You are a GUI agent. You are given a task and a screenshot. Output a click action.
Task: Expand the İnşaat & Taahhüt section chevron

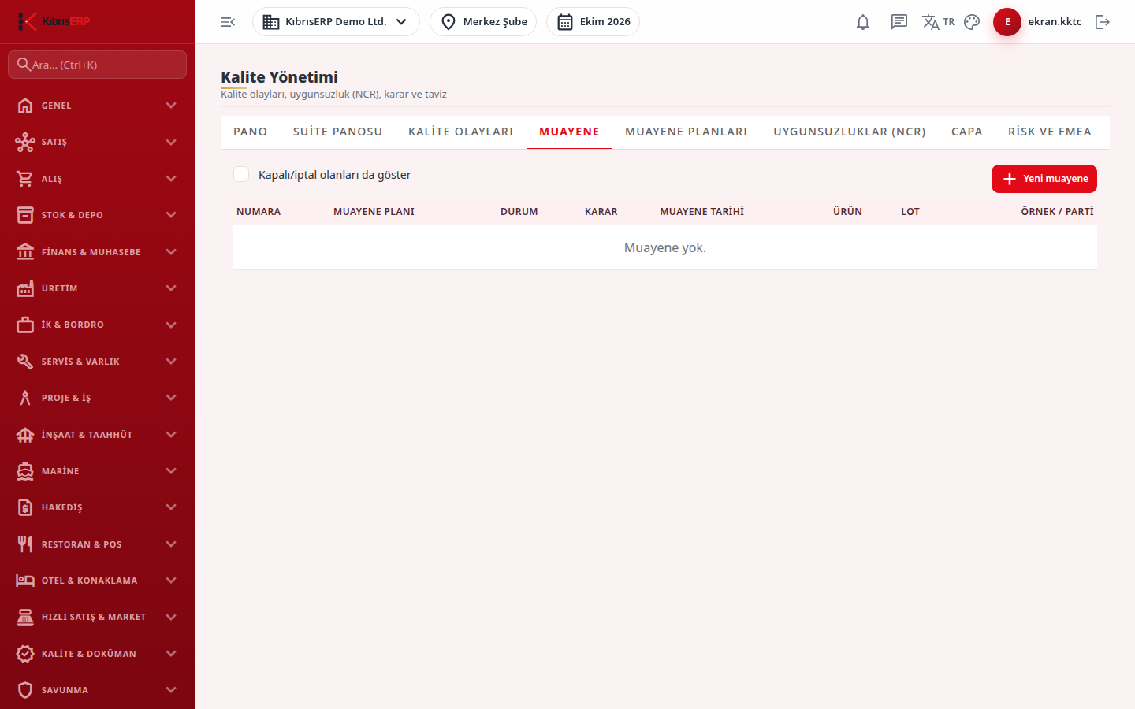[x=171, y=435]
